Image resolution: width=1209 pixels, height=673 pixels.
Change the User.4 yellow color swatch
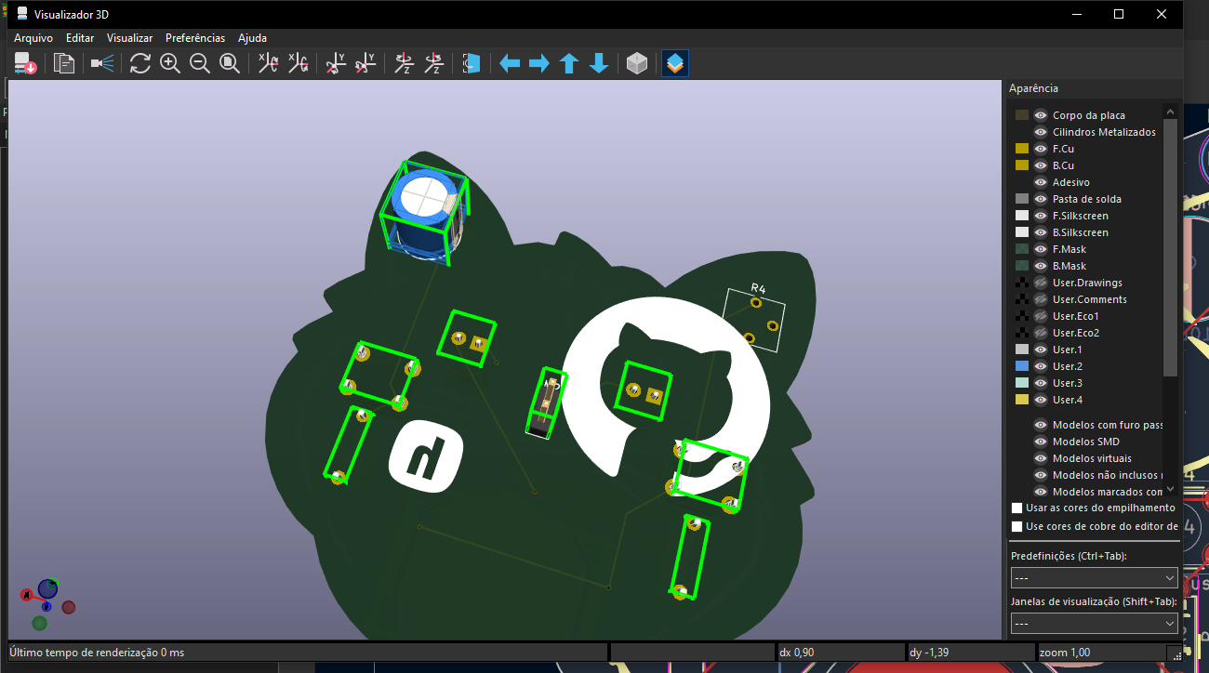(1022, 400)
